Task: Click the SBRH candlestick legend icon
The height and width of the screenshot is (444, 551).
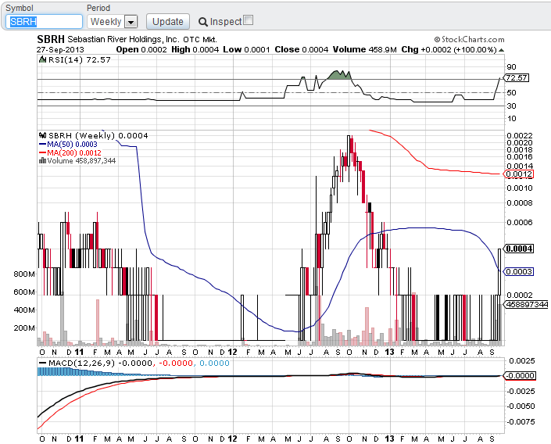Action: (42, 135)
